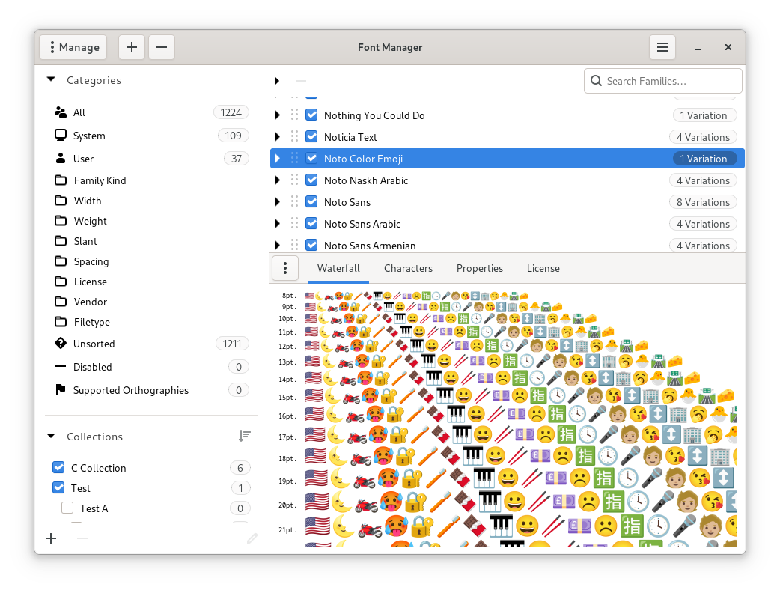Click the Spacing folder icon
Screen dimensions: 780x593
(x=61, y=261)
